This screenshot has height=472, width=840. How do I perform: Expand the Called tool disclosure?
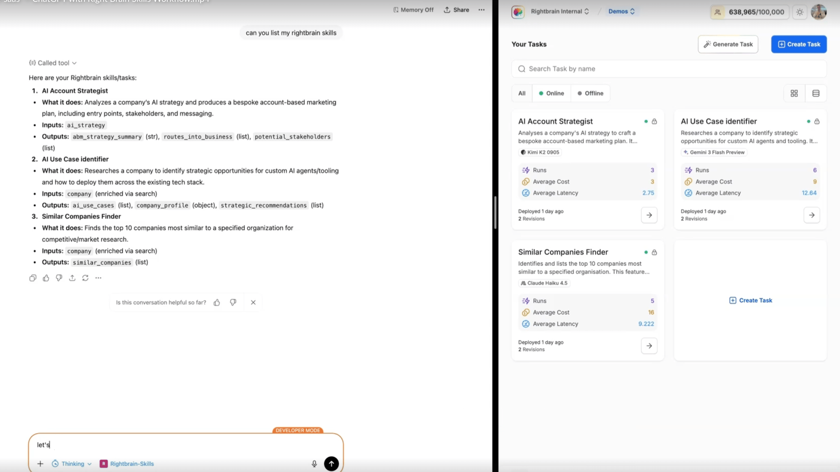53,63
